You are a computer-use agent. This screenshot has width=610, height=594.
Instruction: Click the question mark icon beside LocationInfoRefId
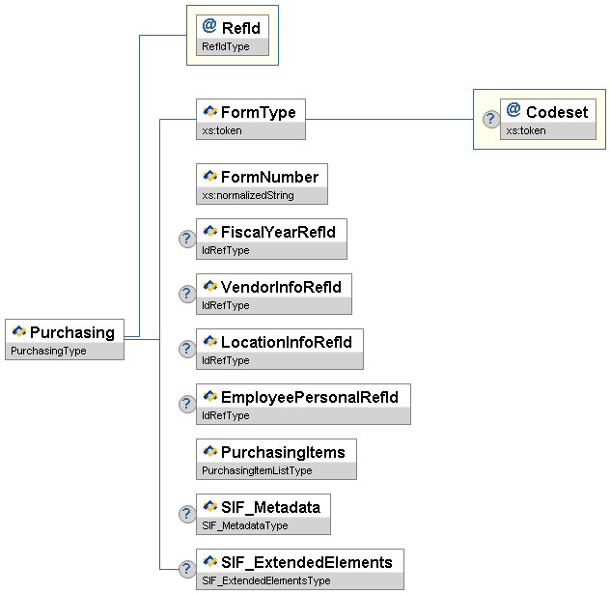click(x=187, y=349)
